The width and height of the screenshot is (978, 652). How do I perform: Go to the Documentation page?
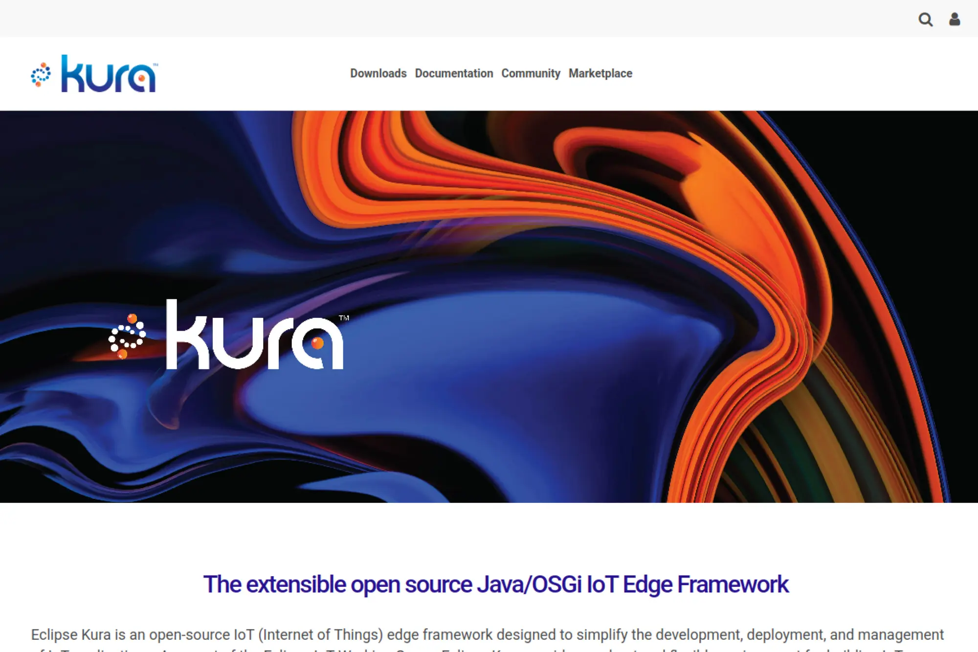[454, 73]
